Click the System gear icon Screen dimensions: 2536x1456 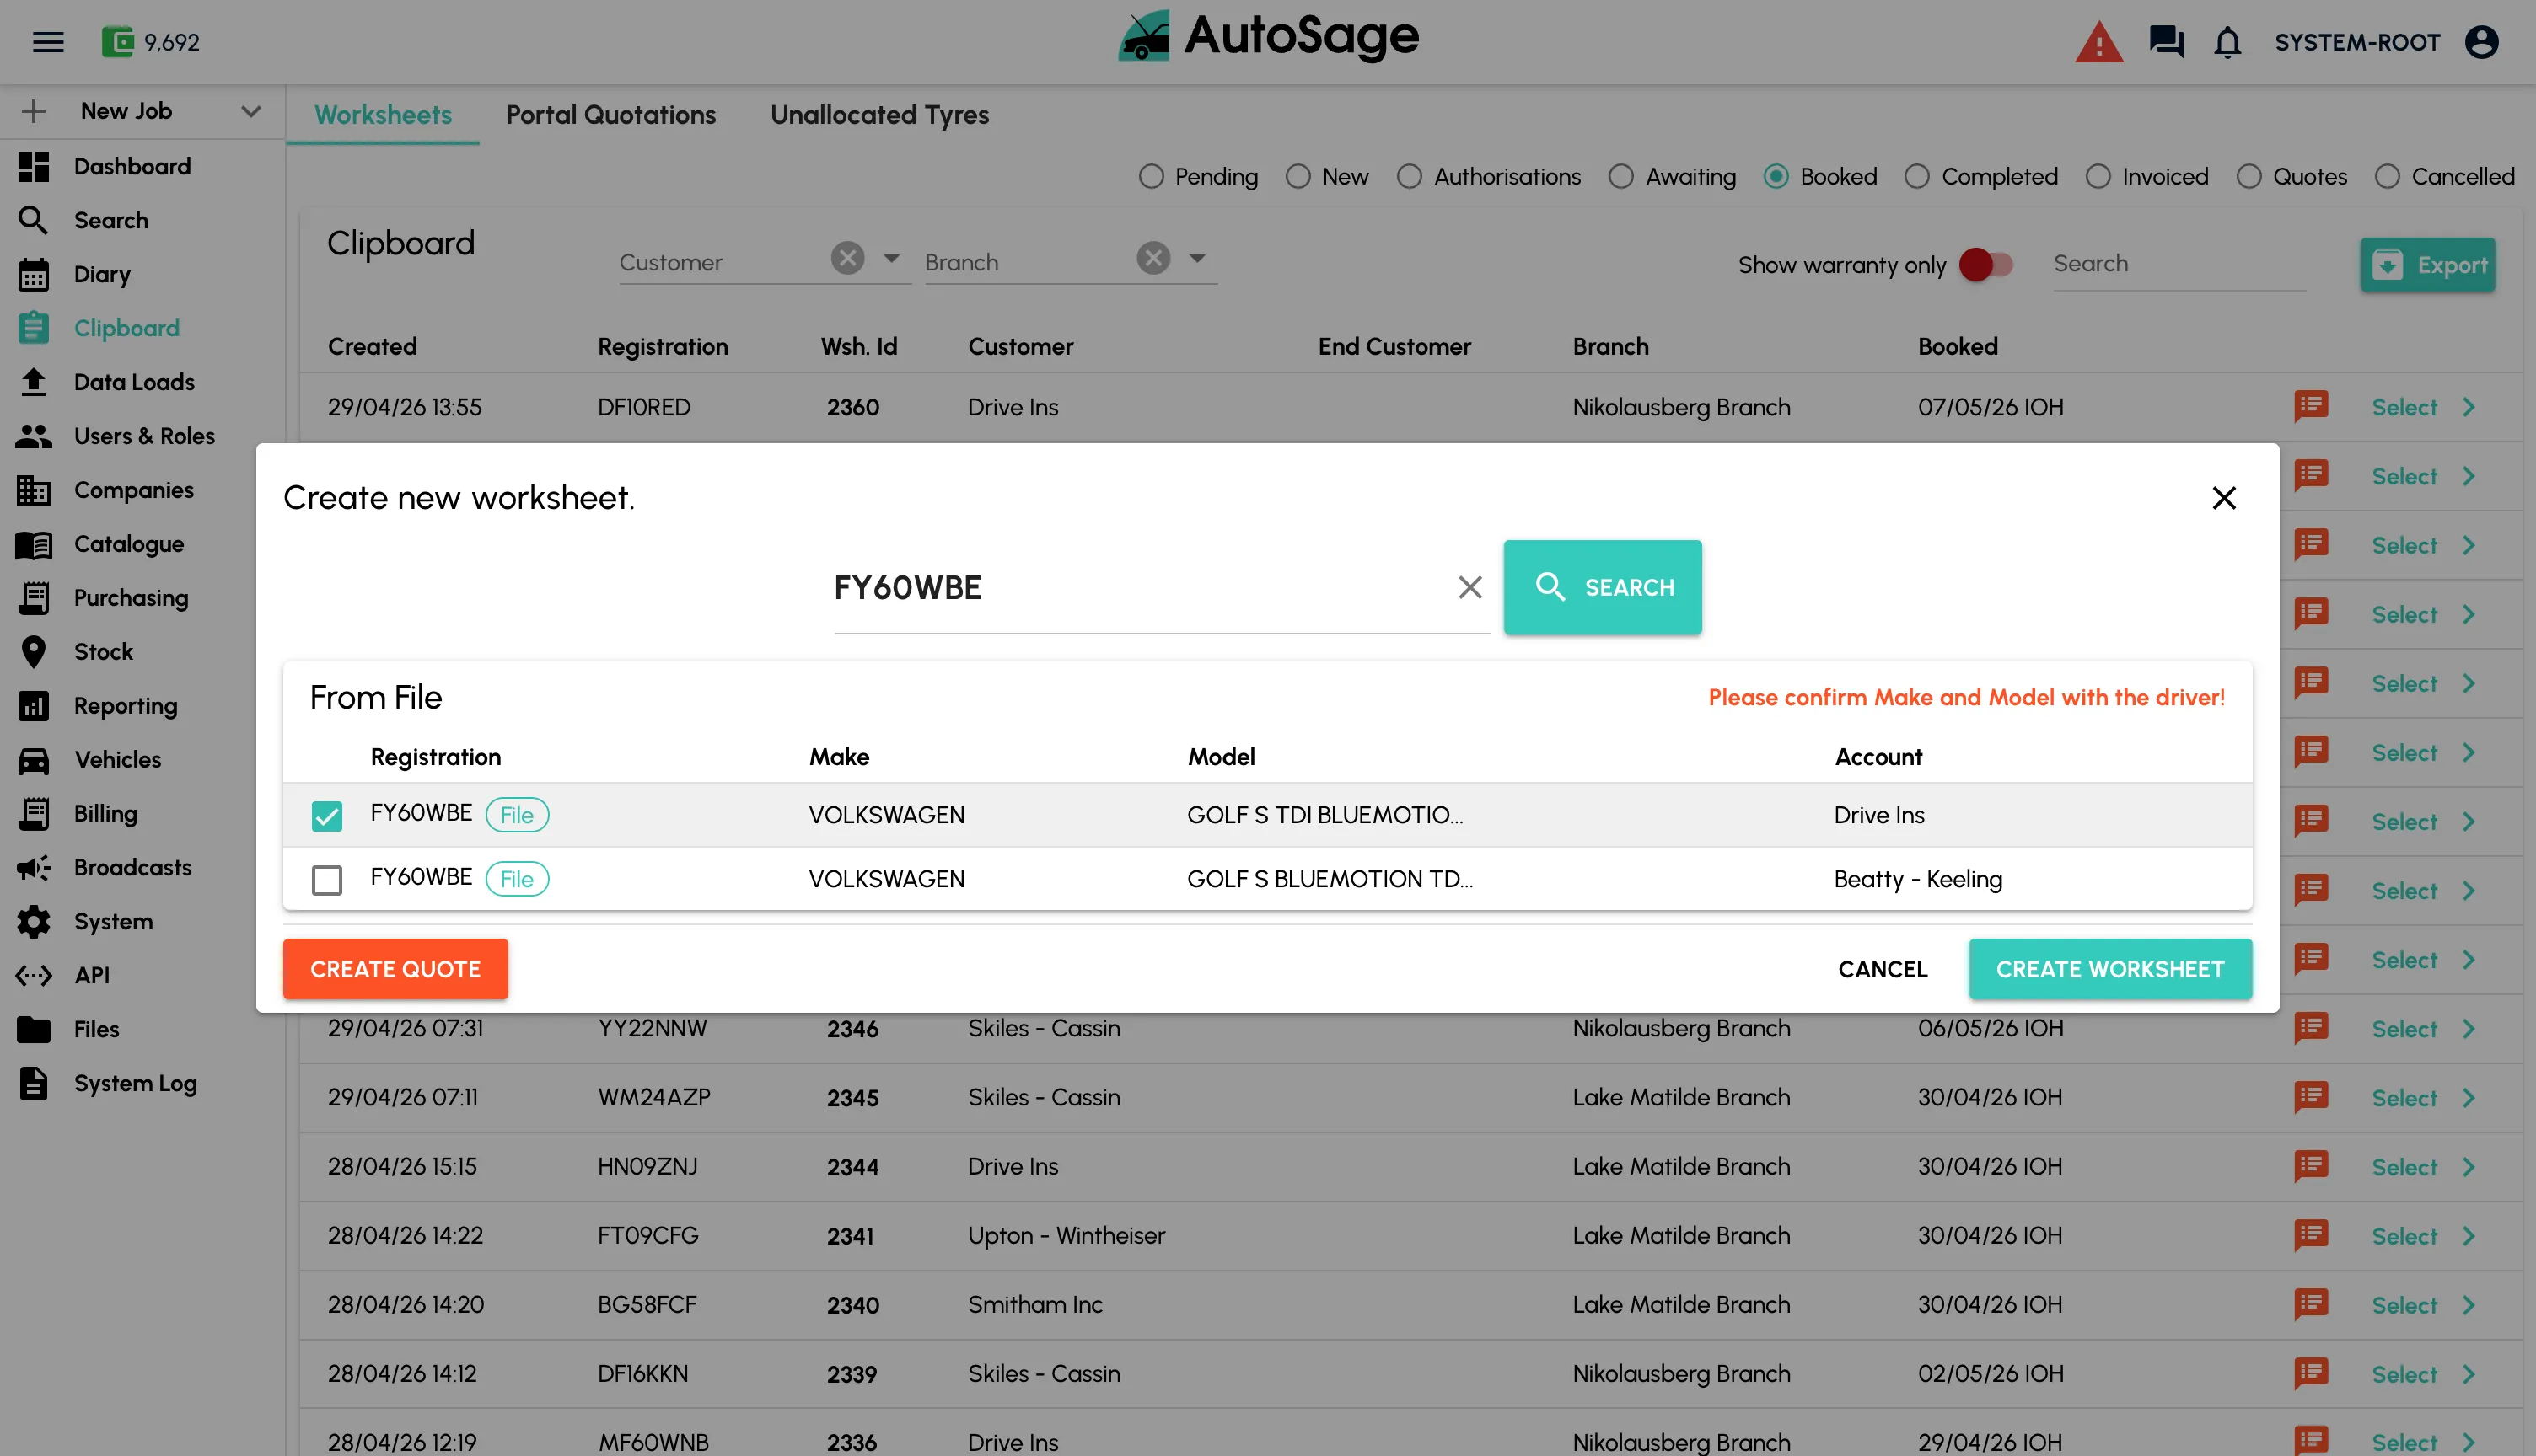coord(34,921)
